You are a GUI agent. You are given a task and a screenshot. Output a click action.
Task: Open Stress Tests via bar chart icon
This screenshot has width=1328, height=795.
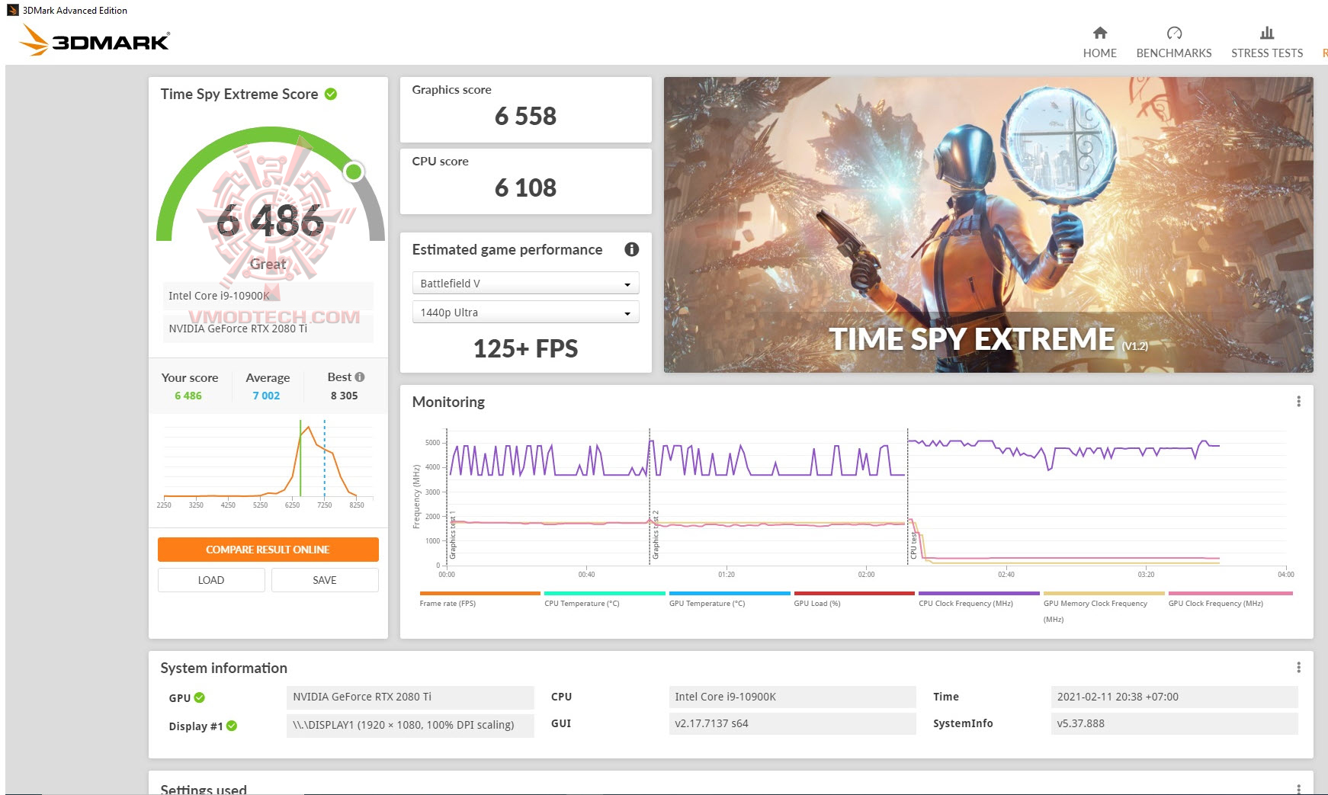1266,34
